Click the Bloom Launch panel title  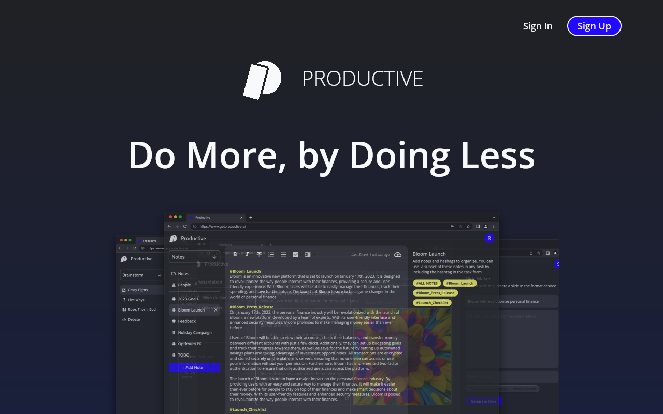(429, 254)
